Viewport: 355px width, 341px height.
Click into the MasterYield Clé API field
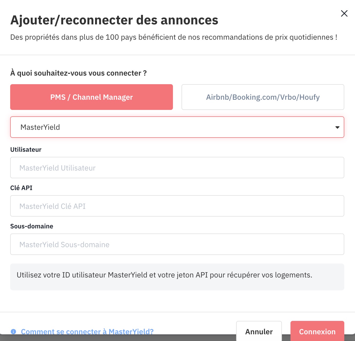click(x=177, y=206)
